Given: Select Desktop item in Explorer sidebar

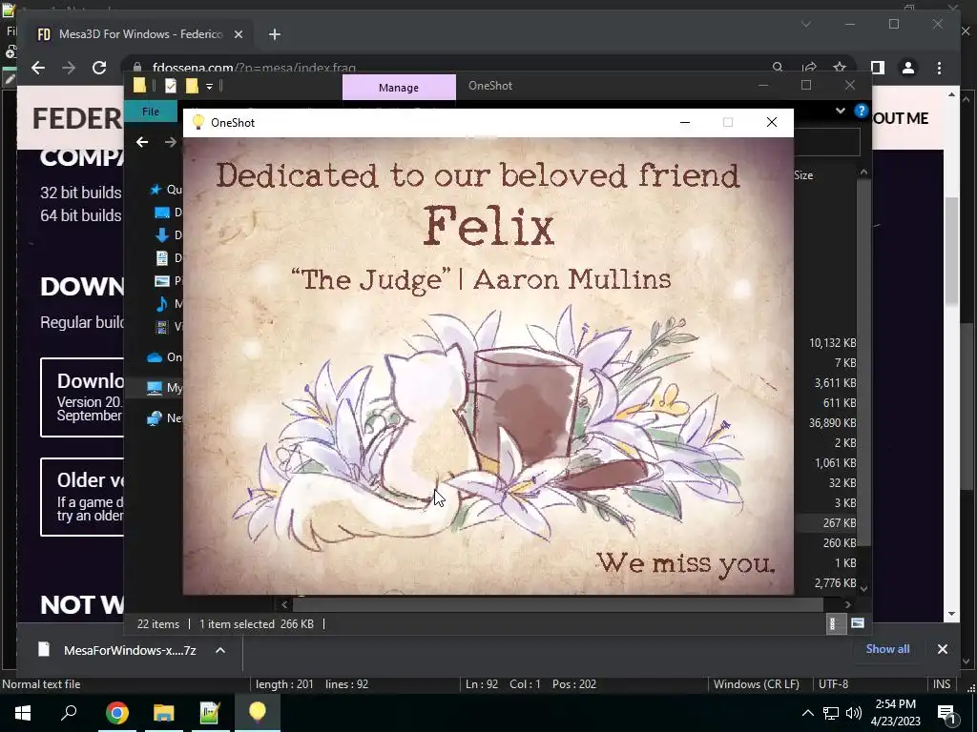Looking at the screenshot, I should pyautogui.click(x=167, y=213).
